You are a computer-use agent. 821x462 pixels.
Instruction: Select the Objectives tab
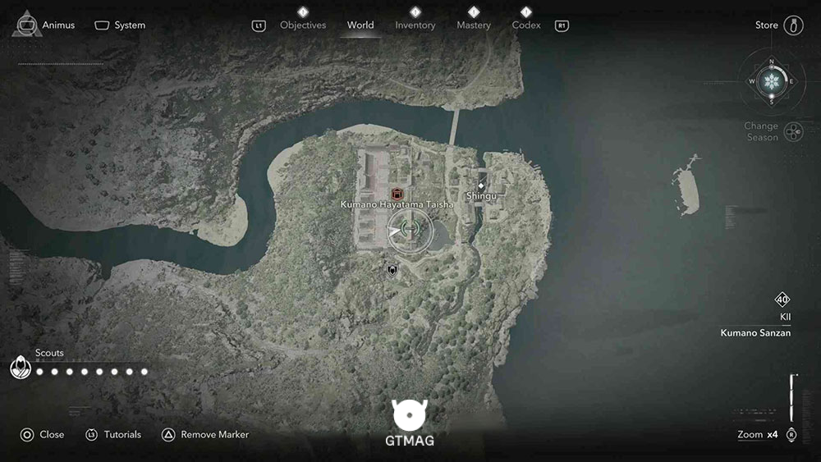tap(303, 25)
